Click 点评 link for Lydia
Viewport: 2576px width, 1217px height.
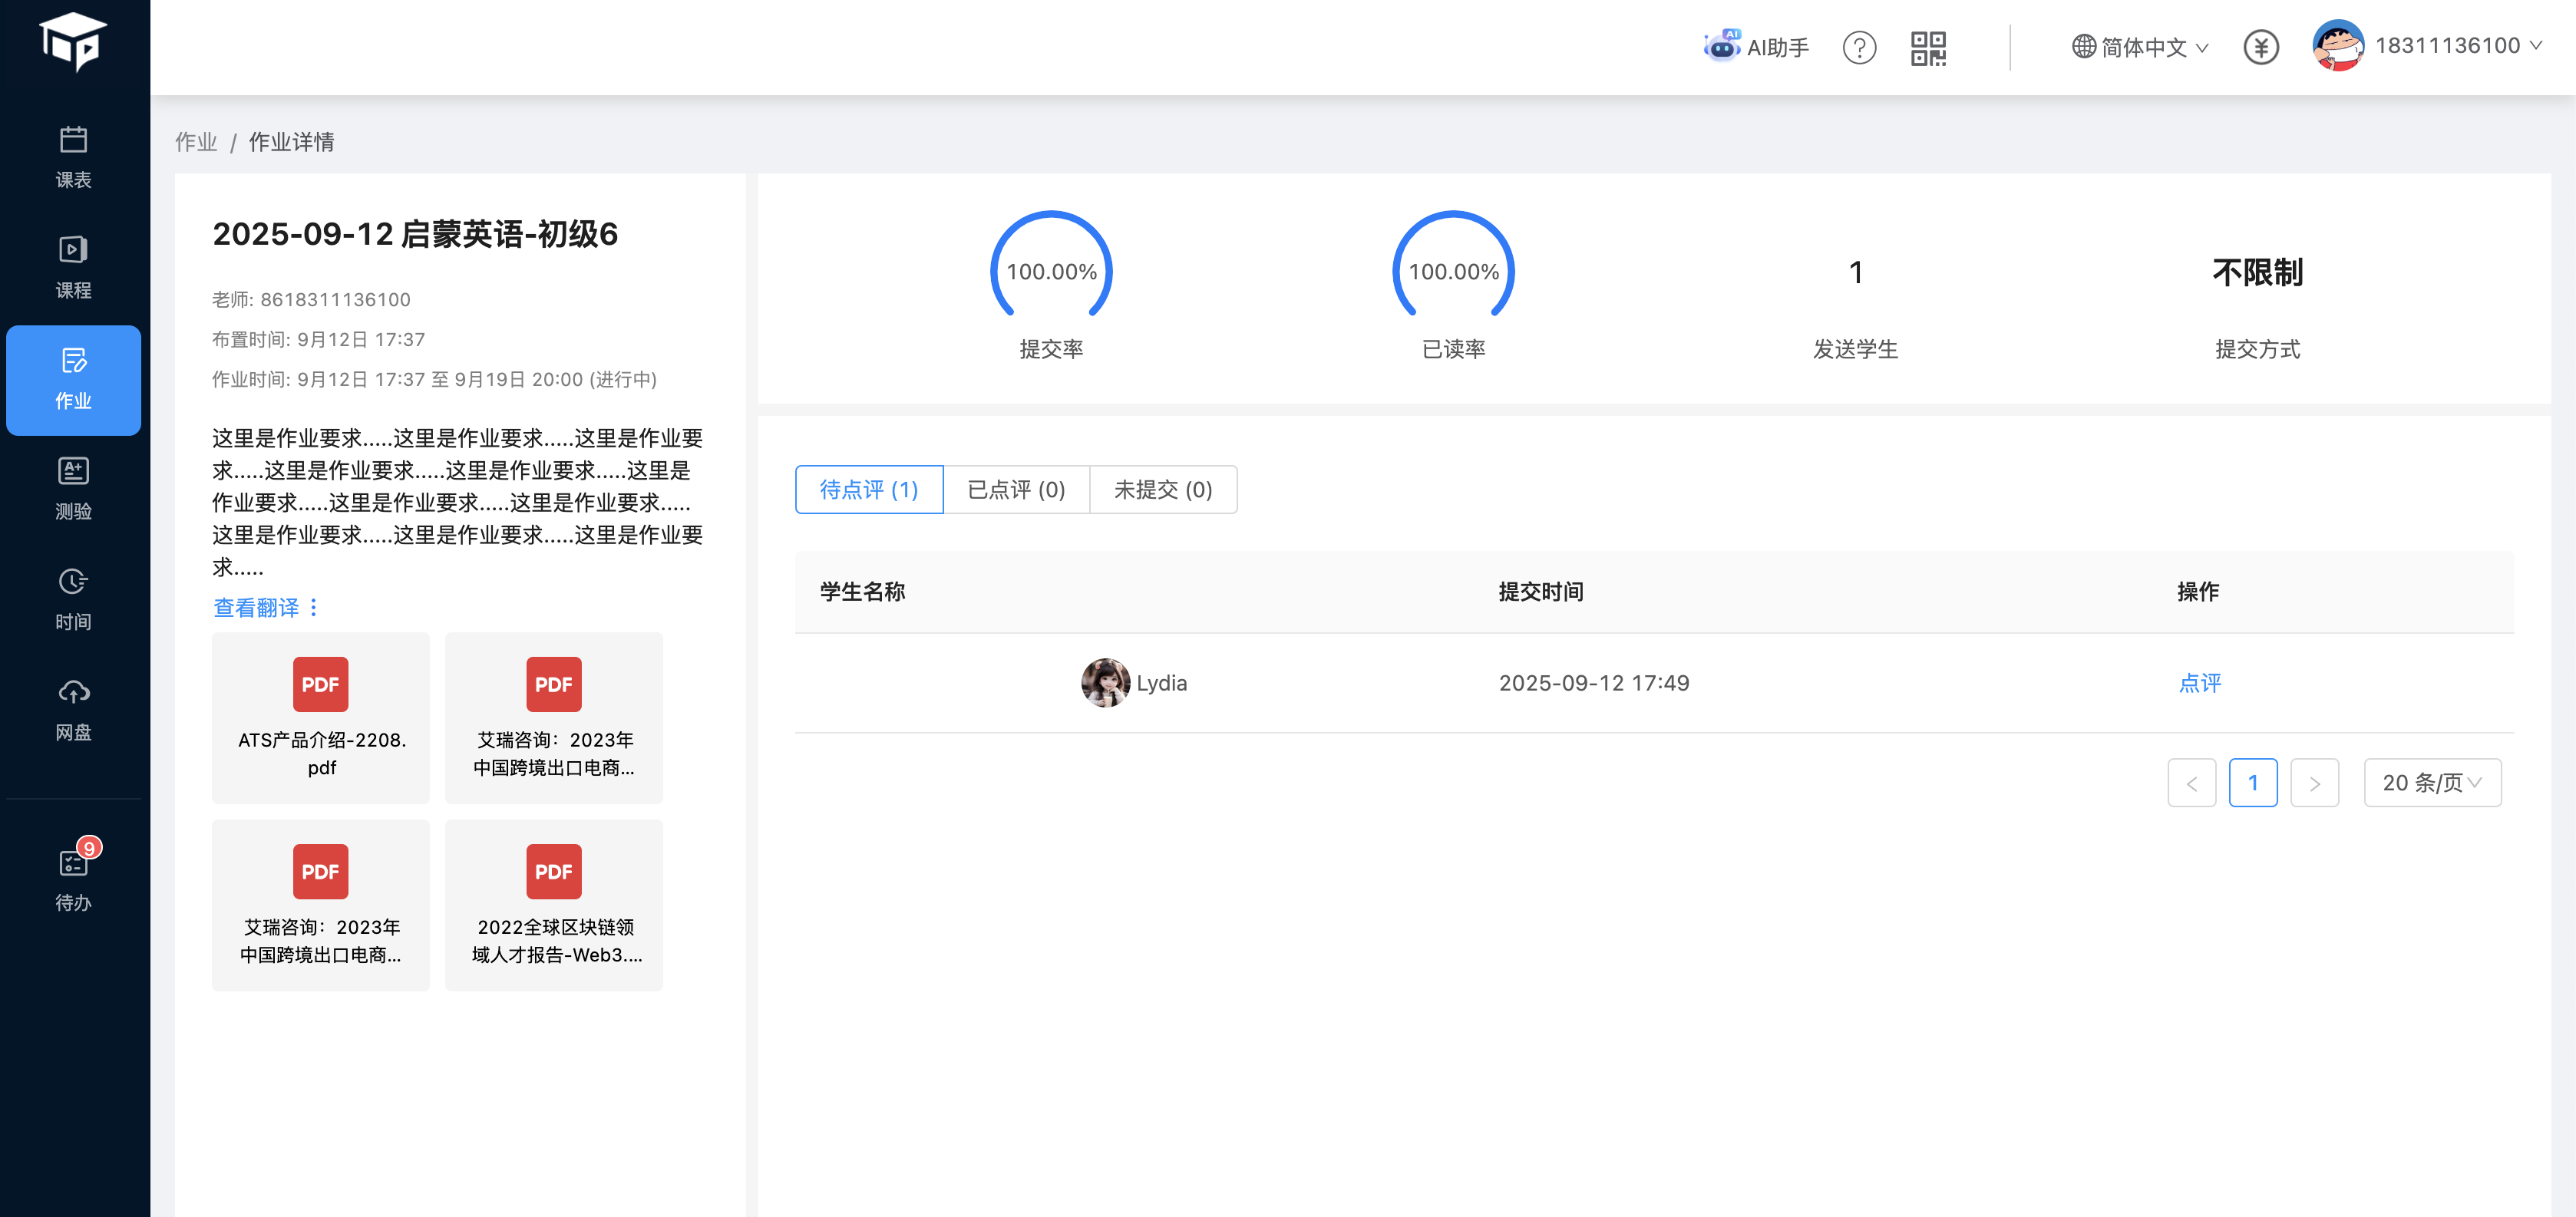(x=2199, y=683)
